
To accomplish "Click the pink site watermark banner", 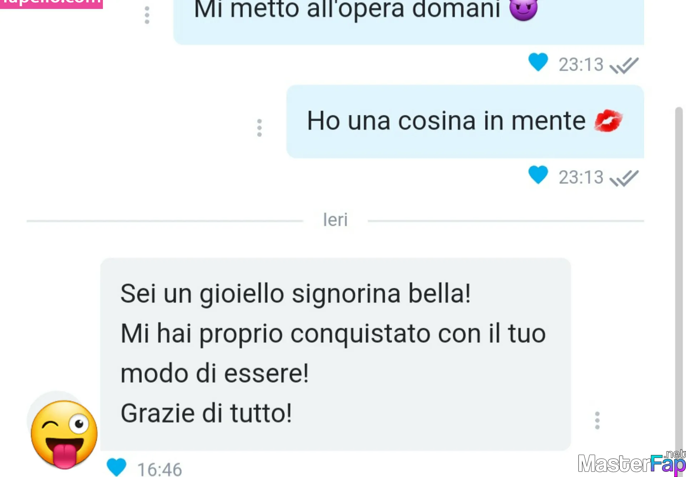I will [51, 4].
